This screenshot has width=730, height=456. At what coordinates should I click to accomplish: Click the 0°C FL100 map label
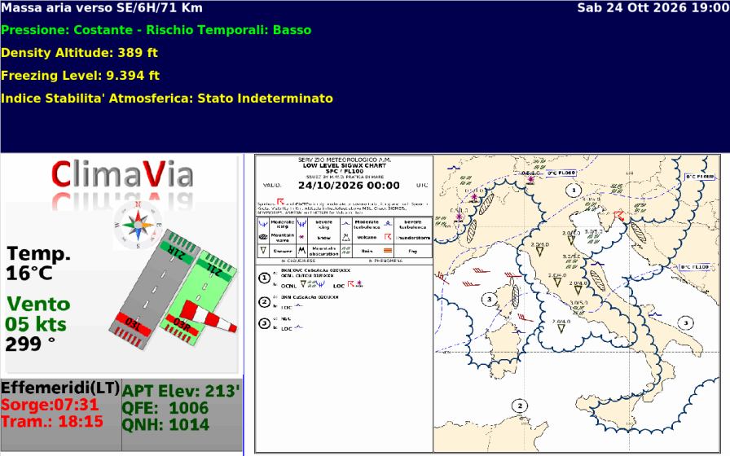point(694,266)
